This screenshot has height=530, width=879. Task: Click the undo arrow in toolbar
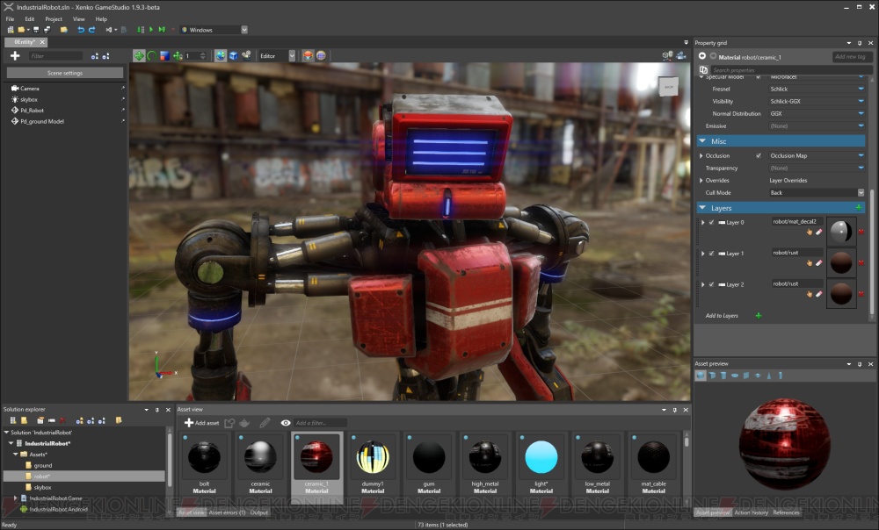click(81, 30)
